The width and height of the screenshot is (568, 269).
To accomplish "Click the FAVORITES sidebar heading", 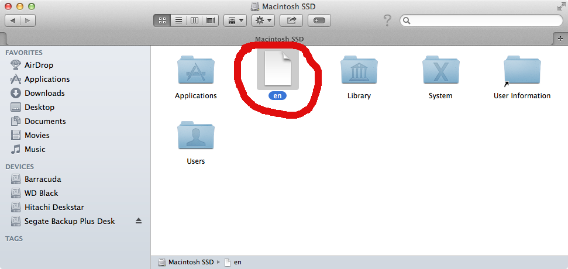I will [x=23, y=53].
